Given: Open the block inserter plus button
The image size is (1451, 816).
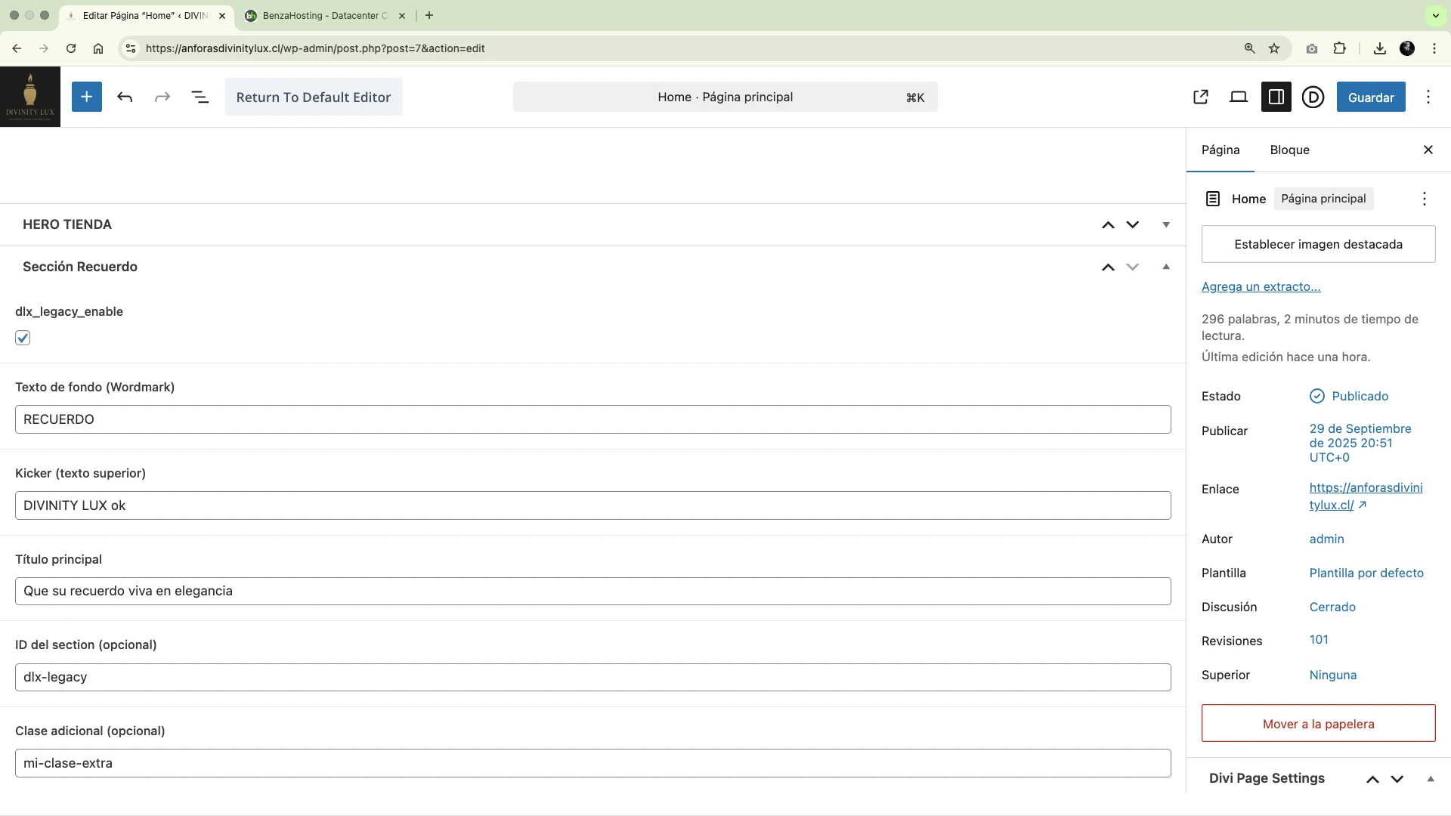Looking at the screenshot, I should [87, 97].
